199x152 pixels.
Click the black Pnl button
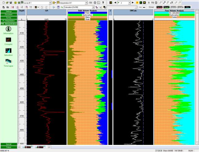tap(188, 7)
